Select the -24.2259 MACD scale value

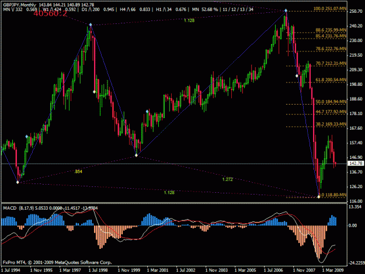point(357,262)
